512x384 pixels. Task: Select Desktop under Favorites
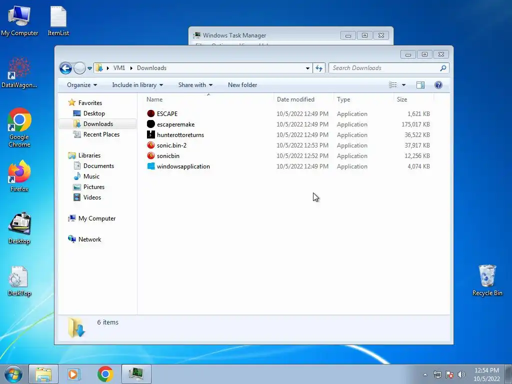94,113
